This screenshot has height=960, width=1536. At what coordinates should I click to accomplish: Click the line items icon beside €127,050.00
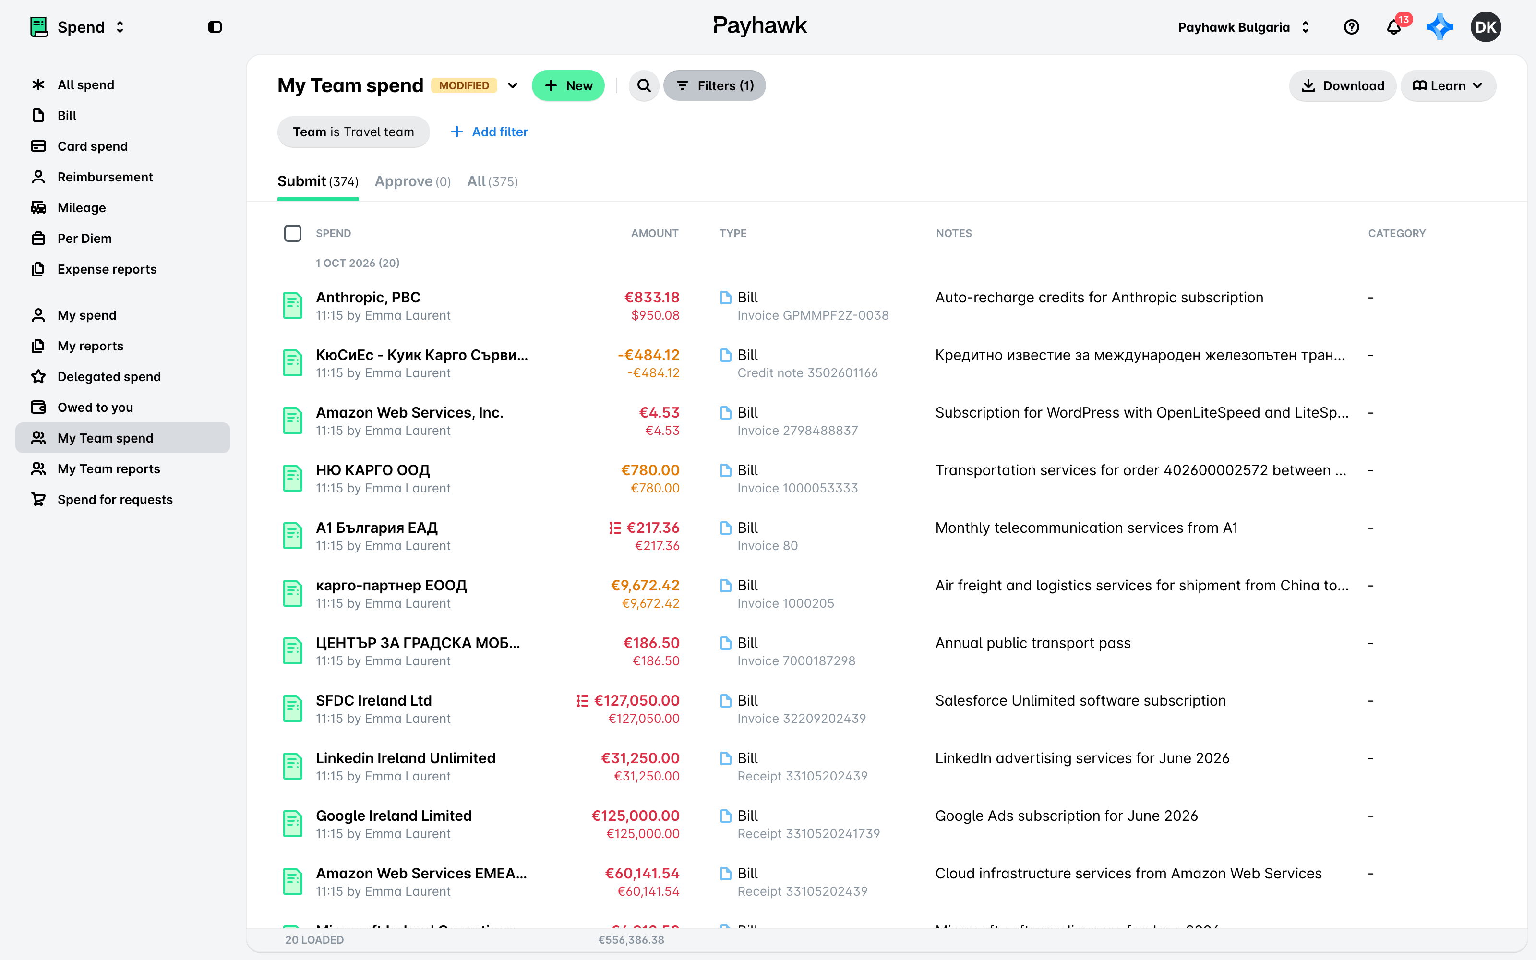pos(582,700)
